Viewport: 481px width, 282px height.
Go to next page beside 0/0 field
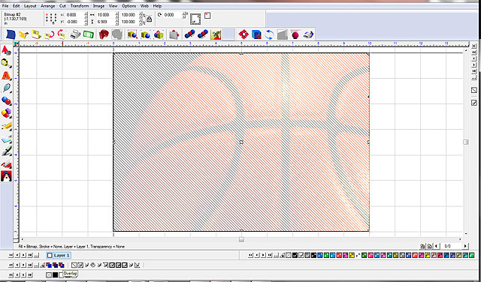(465, 246)
